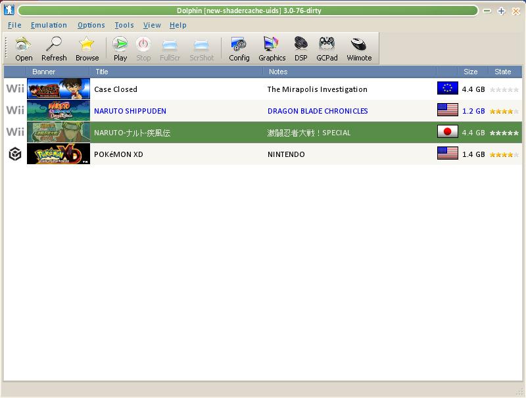Screen dimensions: 526x398
Task: Click the 激闘忍者大戦！SPECIAL note
Action: (x=309, y=133)
